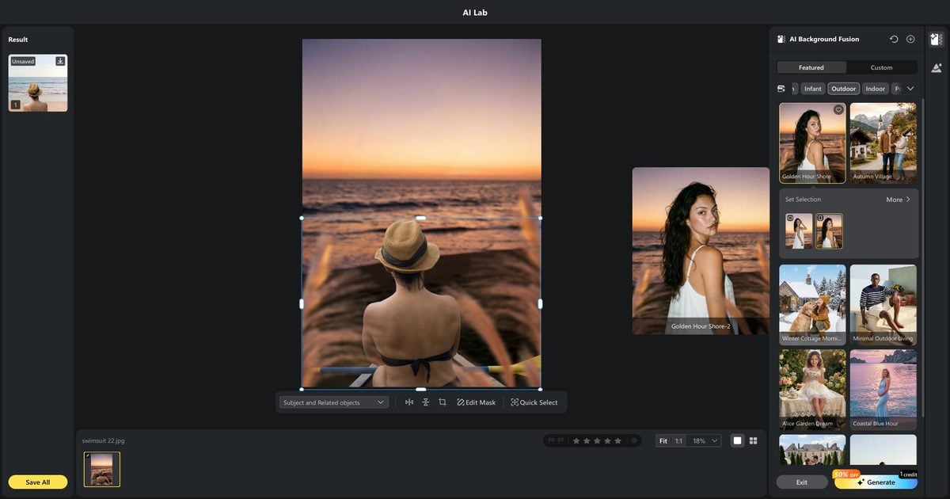
Task: Select the crop tool icon
Action: pyautogui.click(x=443, y=402)
